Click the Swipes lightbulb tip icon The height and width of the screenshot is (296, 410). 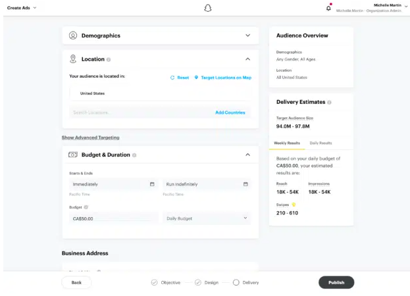pos(294,205)
